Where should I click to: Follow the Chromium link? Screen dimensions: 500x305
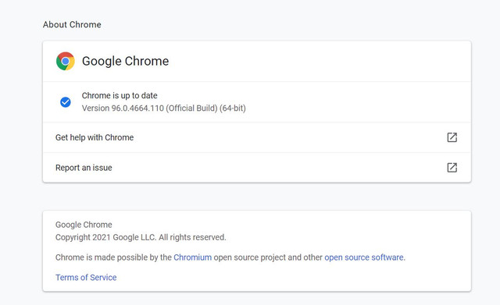(193, 257)
